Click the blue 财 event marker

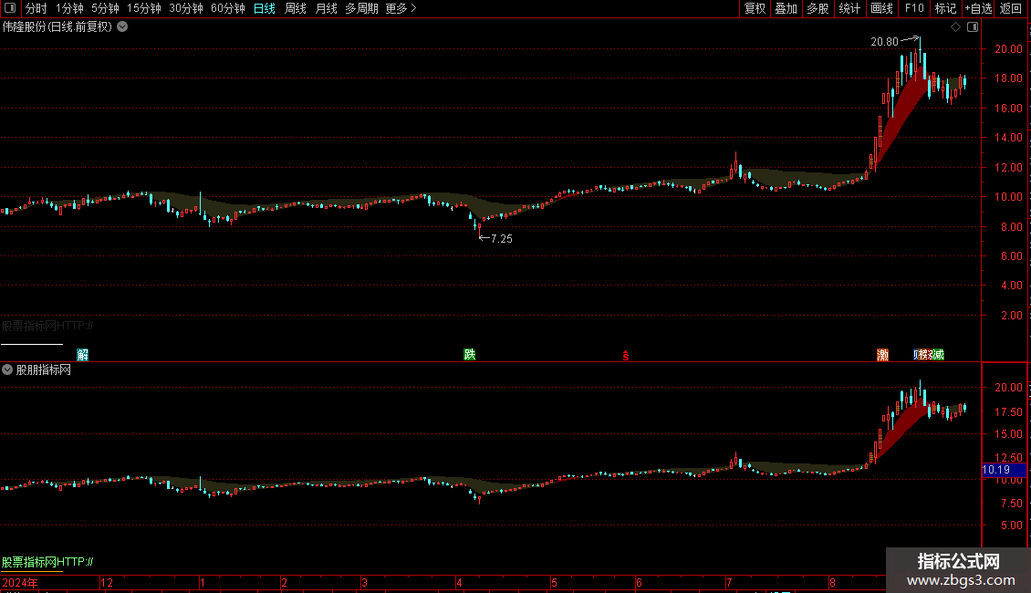pos(917,355)
